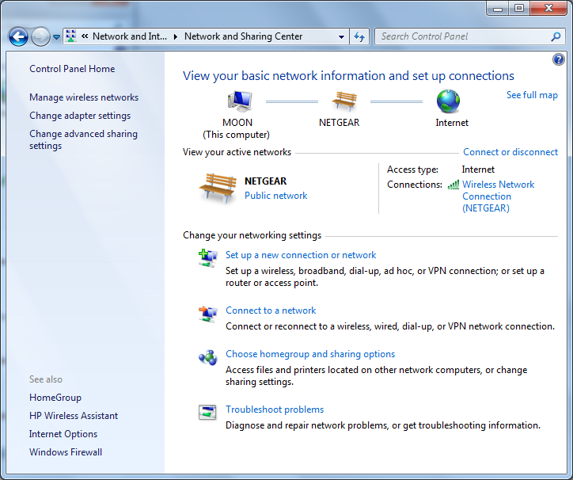This screenshot has width=573, height=480.
Task: Click the Network and Sharing Center breadcrumb
Action: coord(243,36)
